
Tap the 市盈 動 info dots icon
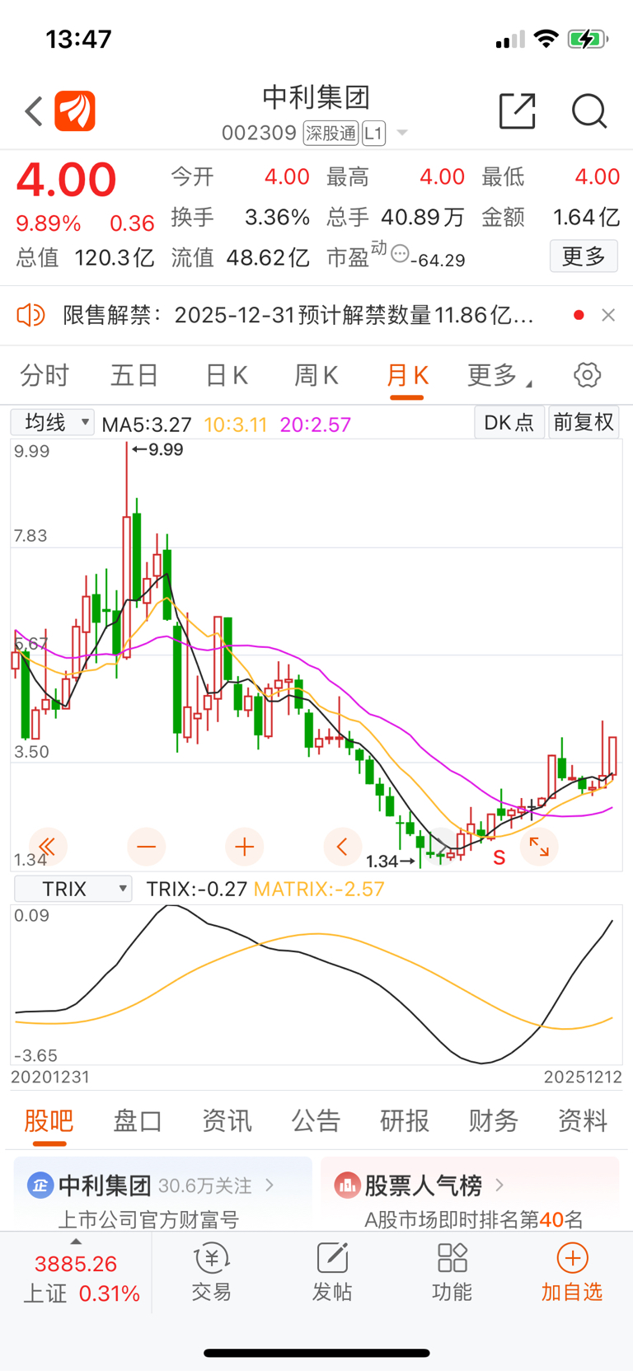coord(400,253)
